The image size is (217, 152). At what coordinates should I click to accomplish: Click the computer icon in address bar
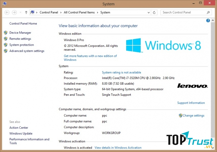pos(32,12)
